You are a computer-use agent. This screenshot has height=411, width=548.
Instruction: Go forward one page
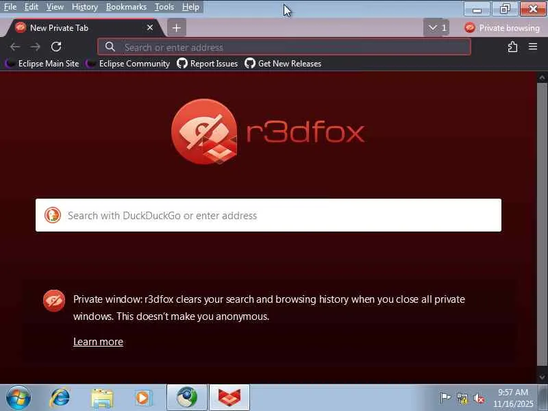[x=35, y=47]
